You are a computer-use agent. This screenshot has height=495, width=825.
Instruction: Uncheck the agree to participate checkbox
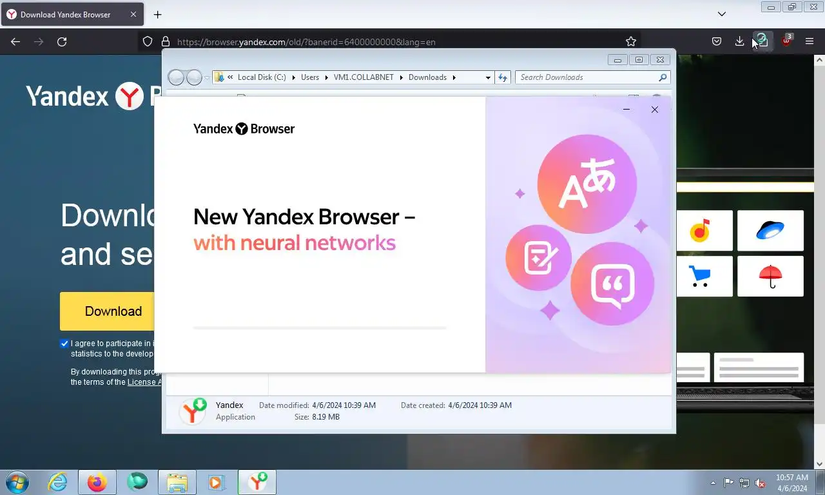tap(64, 344)
